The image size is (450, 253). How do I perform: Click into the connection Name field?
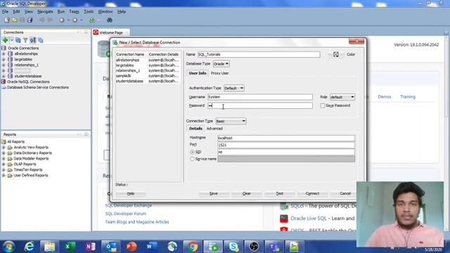coord(259,55)
